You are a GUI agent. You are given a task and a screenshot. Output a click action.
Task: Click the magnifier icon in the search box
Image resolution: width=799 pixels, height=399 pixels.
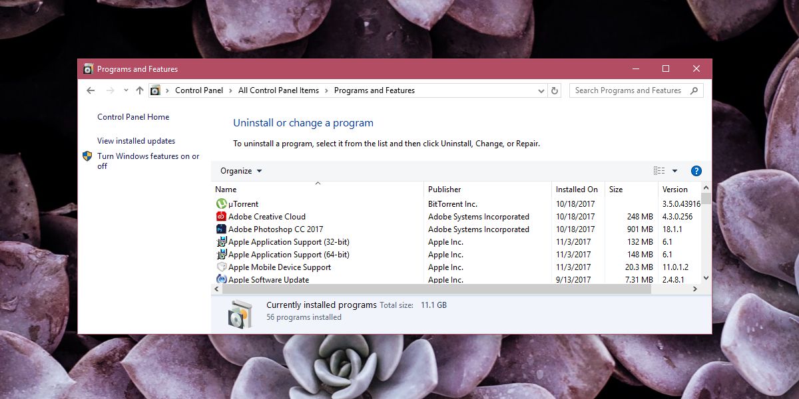(x=694, y=90)
